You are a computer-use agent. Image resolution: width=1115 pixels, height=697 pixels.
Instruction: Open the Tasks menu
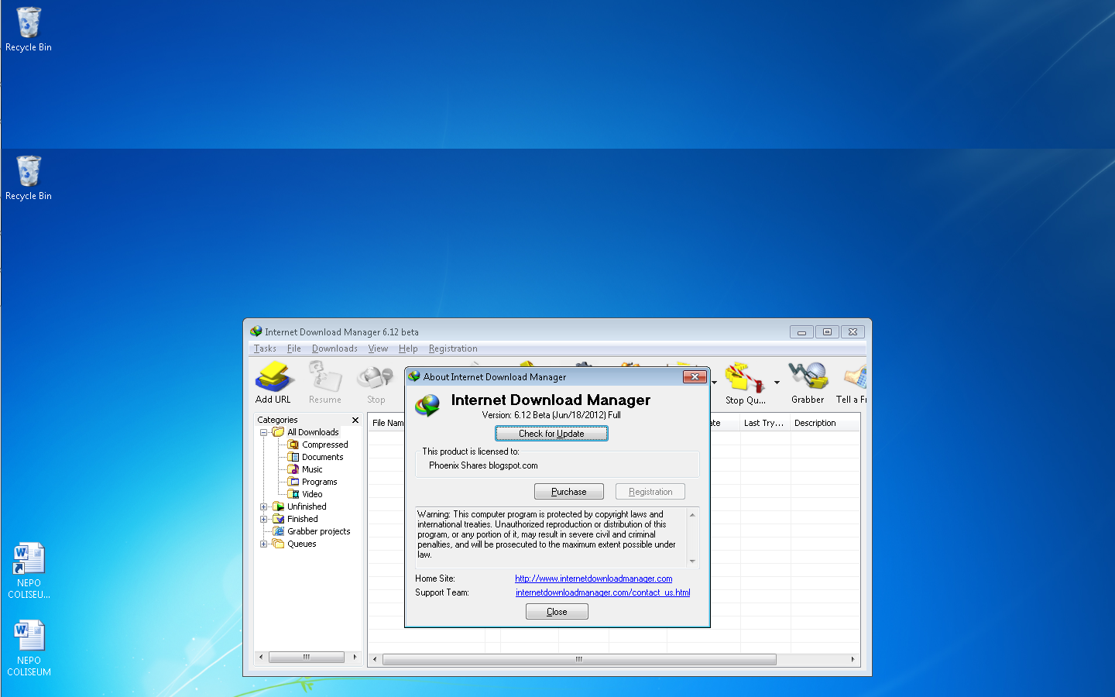pyautogui.click(x=265, y=348)
